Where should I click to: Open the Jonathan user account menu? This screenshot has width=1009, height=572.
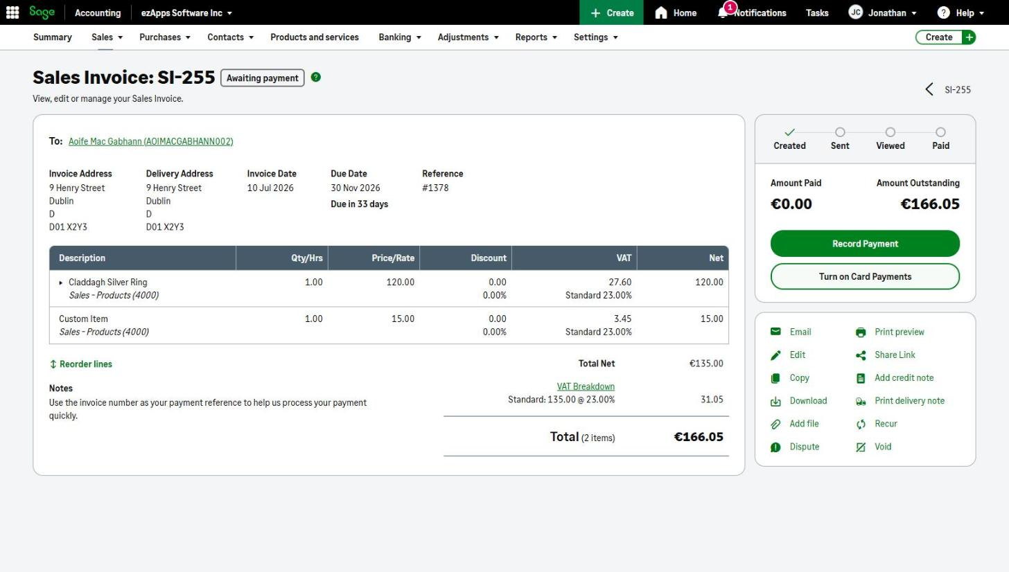click(882, 12)
